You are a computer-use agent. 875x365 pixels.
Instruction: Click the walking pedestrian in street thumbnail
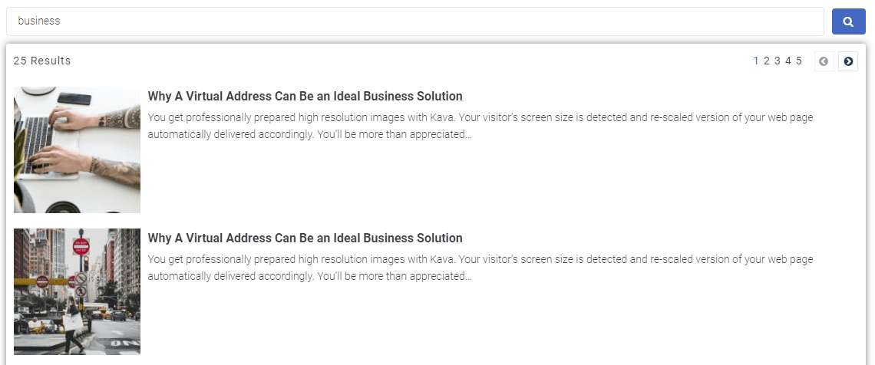click(x=73, y=325)
